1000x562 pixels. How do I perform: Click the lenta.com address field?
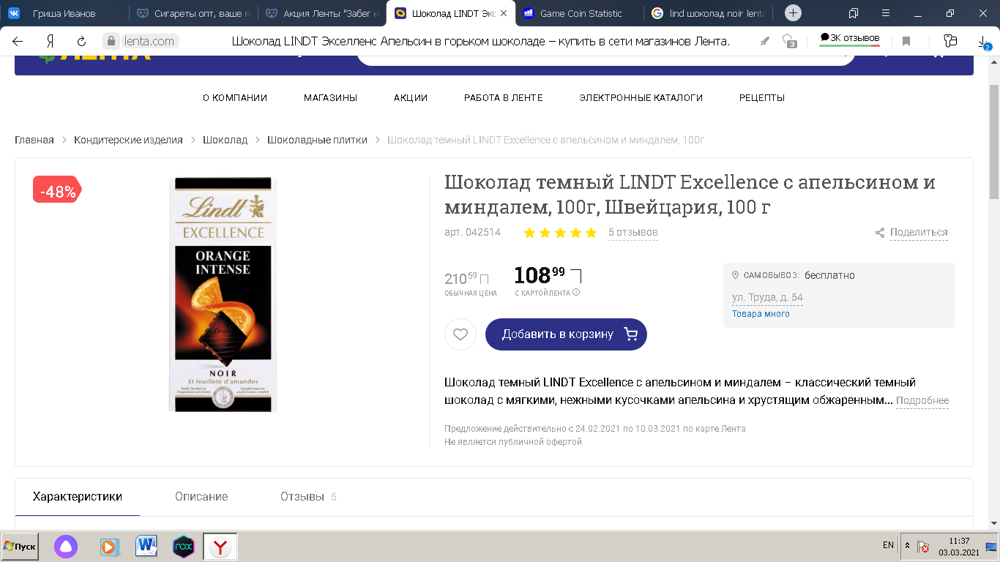pyautogui.click(x=149, y=42)
